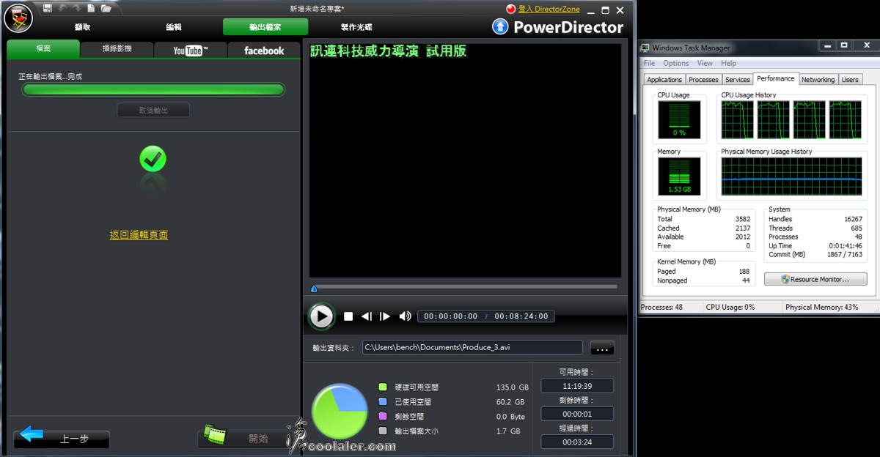This screenshot has width=880, height=457.
Task: Open the Options menu in Task Manager
Action: click(x=676, y=63)
